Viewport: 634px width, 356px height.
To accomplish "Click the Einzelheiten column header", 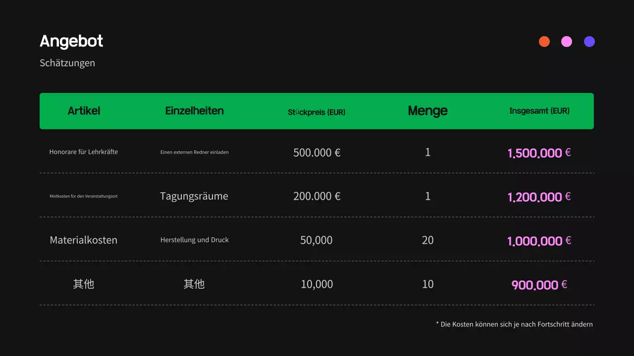I will [x=194, y=111].
